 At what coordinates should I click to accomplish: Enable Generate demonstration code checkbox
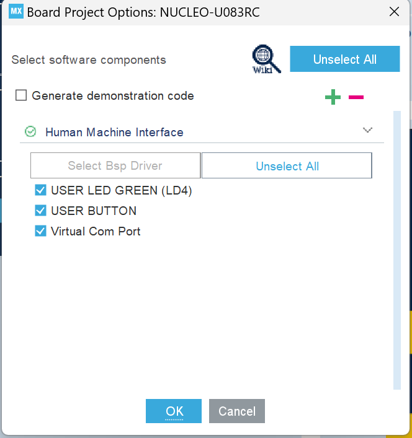pos(21,95)
